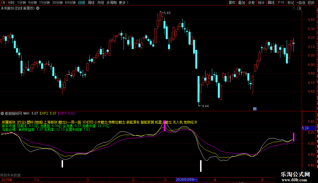Screen dimensions: 318x183
Task: Click the 用到未来数据 warning text
Action: [x=10, y=175]
